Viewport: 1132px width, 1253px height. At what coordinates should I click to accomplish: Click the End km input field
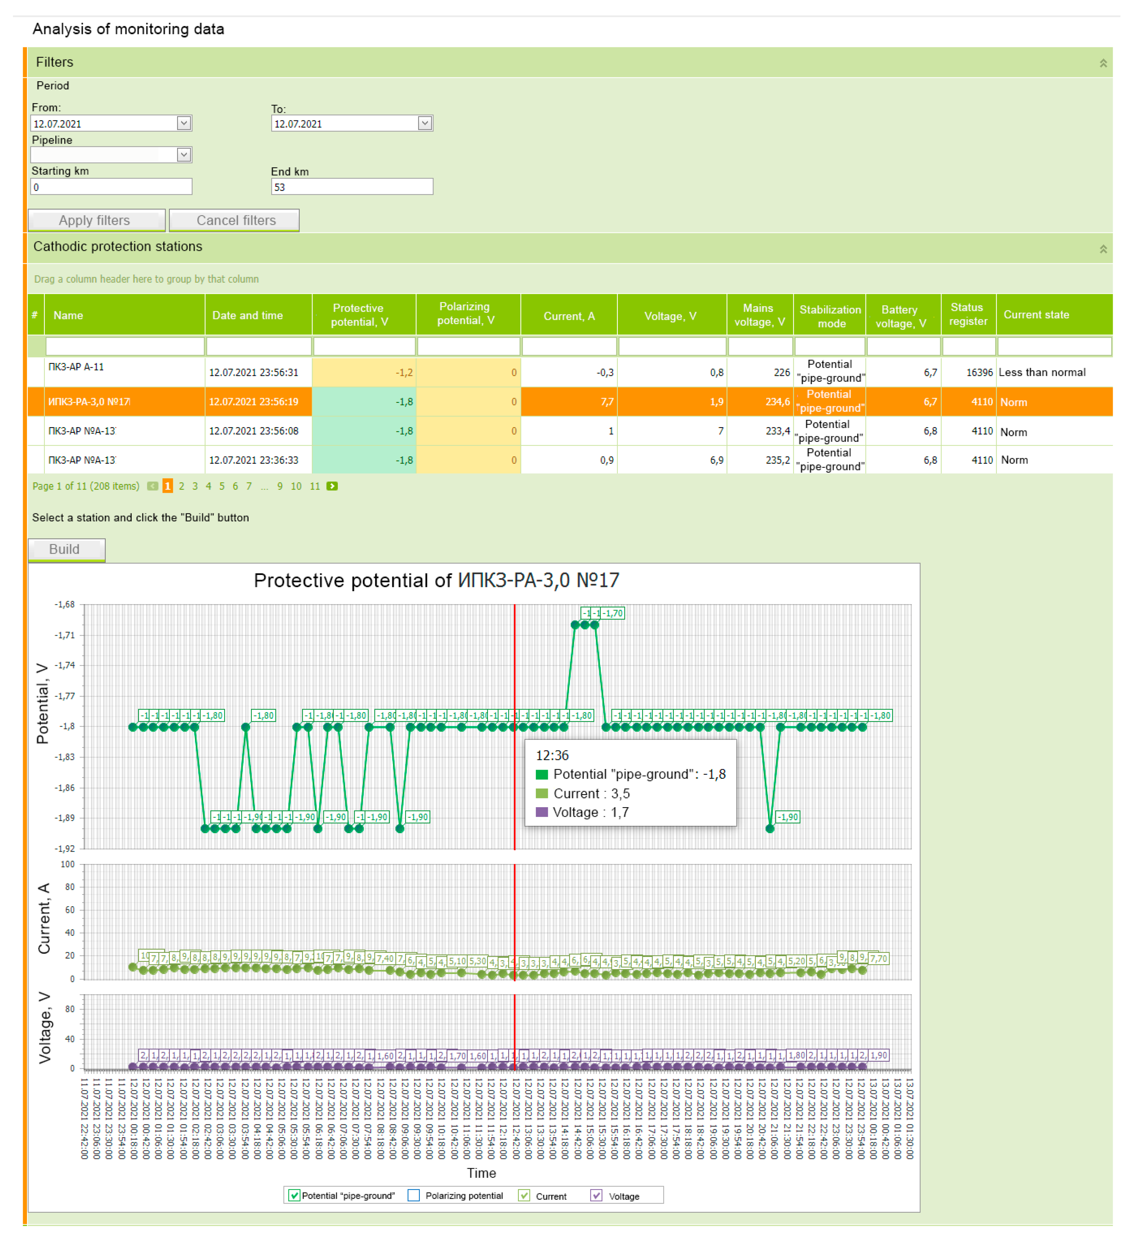coord(352,186)
